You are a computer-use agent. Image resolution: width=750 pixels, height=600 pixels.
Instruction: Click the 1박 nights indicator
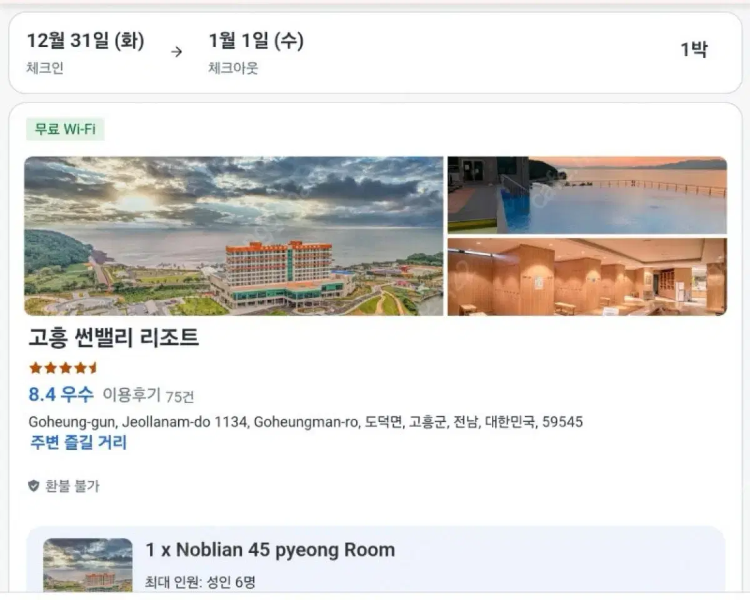point(694,50)
